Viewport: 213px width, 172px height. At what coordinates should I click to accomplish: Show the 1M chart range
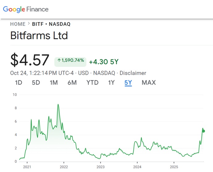coord(54,82)
